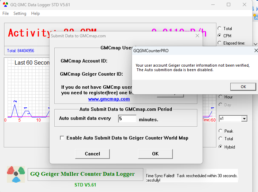Image resolution: width=258 pixels, height=192 pixels.
Task: Click the Time Sync Failed status message
Action: [192, 176]
